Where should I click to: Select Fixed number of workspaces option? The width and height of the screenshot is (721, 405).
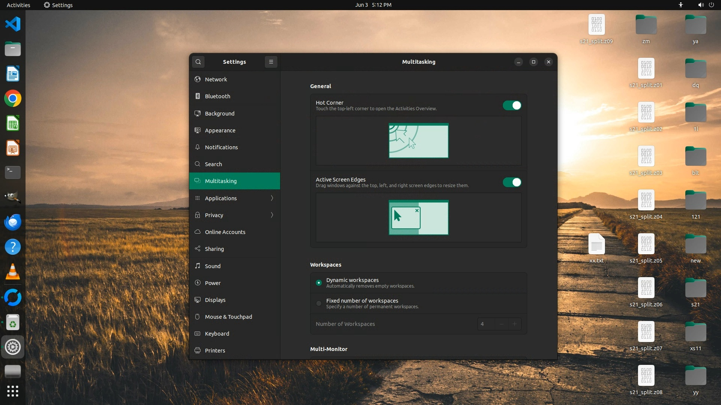click(319, 303)
